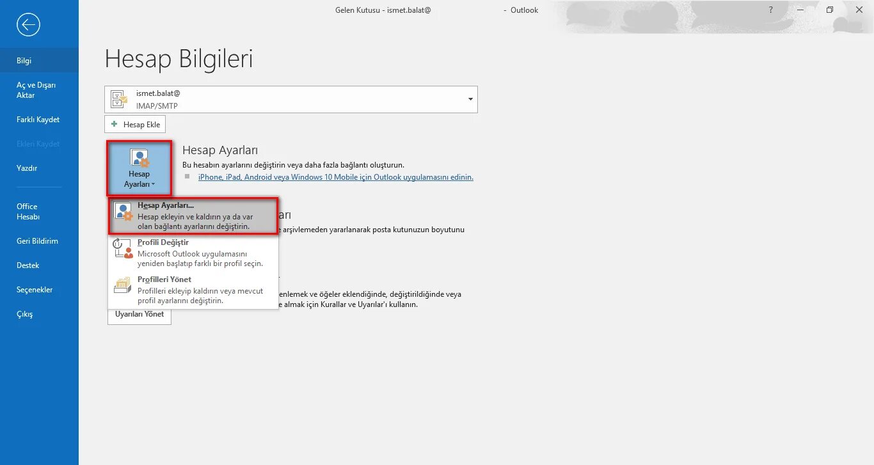Click the Profilleri Yönet folder icon

tap(123, 285)
